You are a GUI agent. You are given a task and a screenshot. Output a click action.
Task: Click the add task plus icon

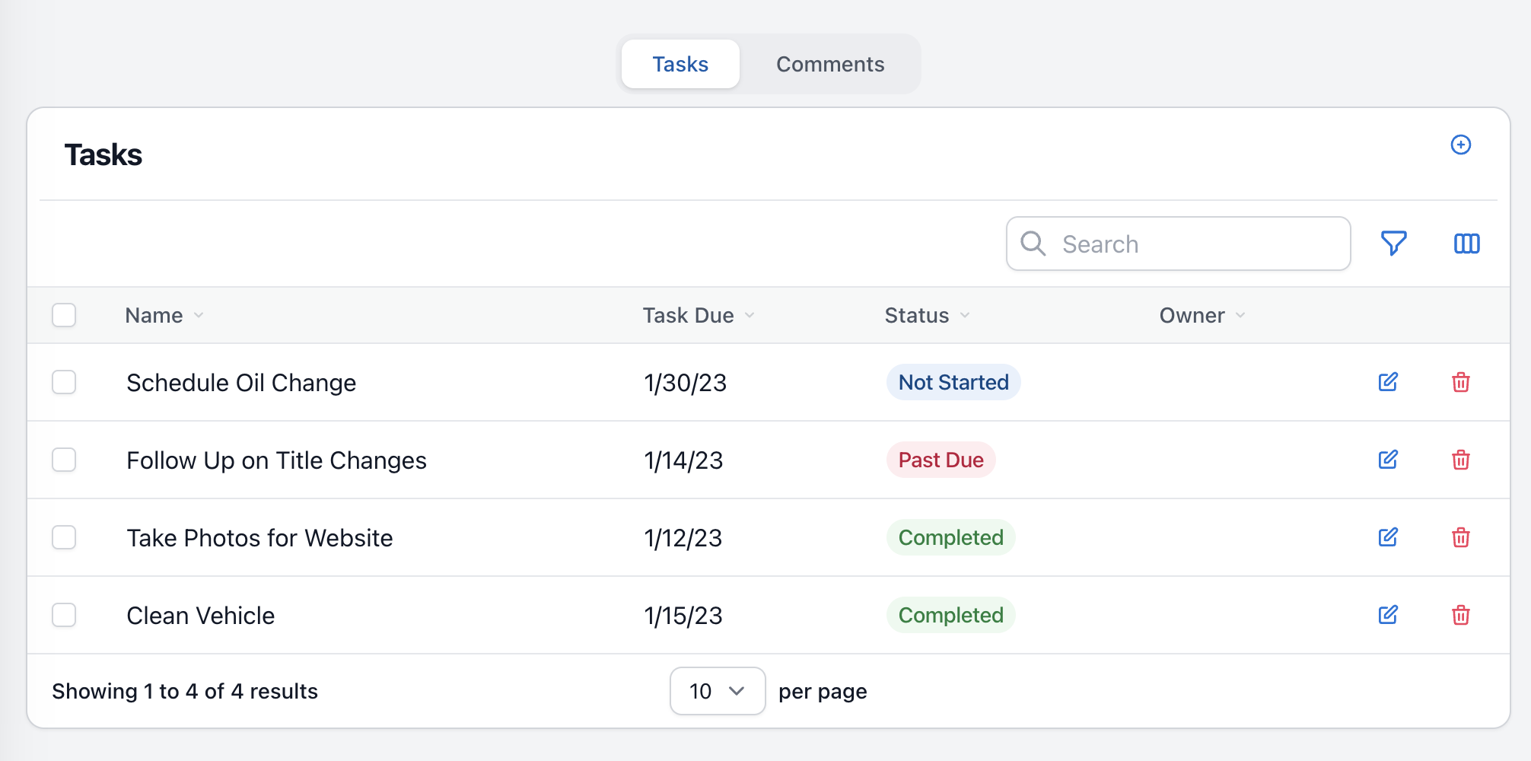pos(1460,145)
